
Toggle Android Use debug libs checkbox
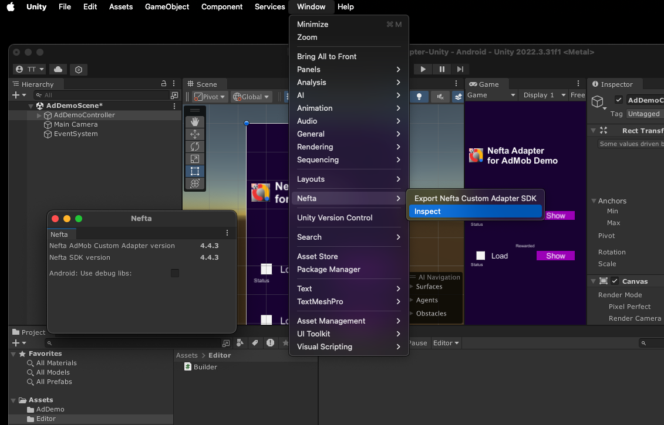point(175,273)
